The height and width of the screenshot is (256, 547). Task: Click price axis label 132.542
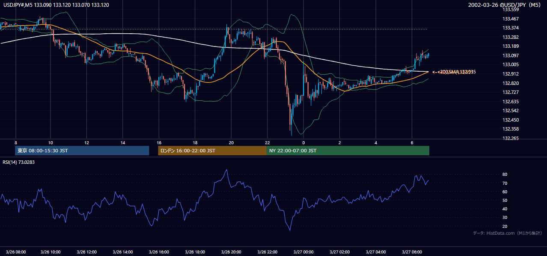pos(510,111)
